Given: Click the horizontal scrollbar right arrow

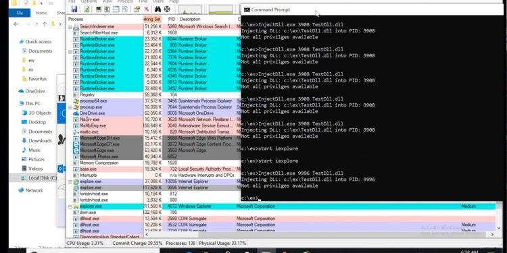Looking at the screenshot, I should click(x=492, y=235).
